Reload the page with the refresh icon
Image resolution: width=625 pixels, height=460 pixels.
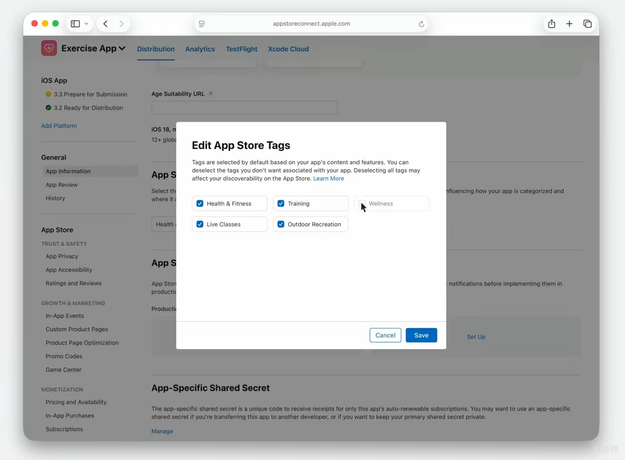(421, 24)
